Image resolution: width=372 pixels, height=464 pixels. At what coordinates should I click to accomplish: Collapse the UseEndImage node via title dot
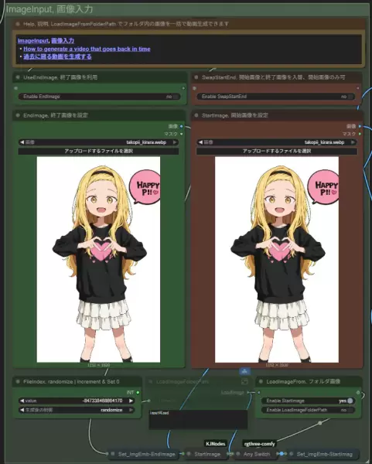point(18,77)
